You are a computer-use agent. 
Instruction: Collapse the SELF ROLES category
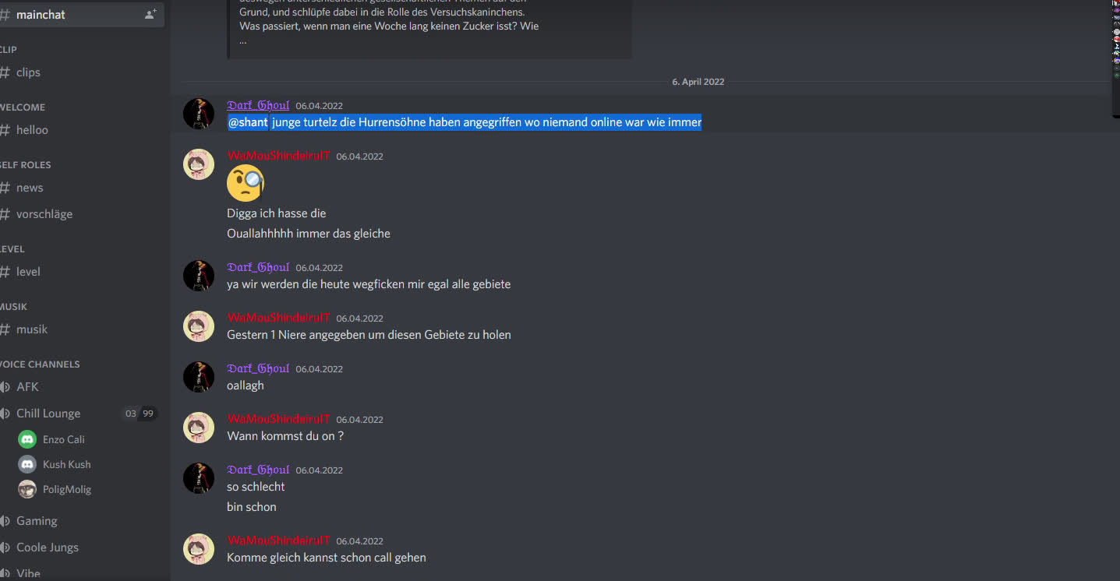coord(25,164)
